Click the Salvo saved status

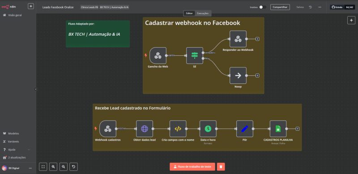click(300, 7)
